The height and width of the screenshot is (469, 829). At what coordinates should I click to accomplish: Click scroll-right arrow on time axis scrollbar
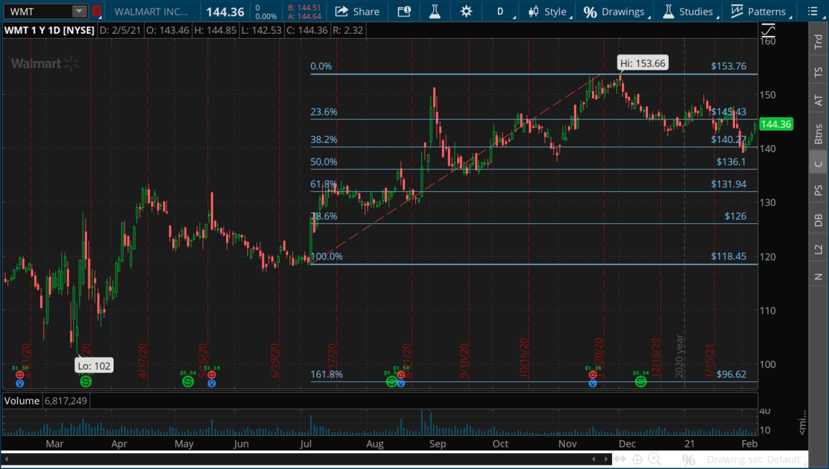(x=606, y=459)
